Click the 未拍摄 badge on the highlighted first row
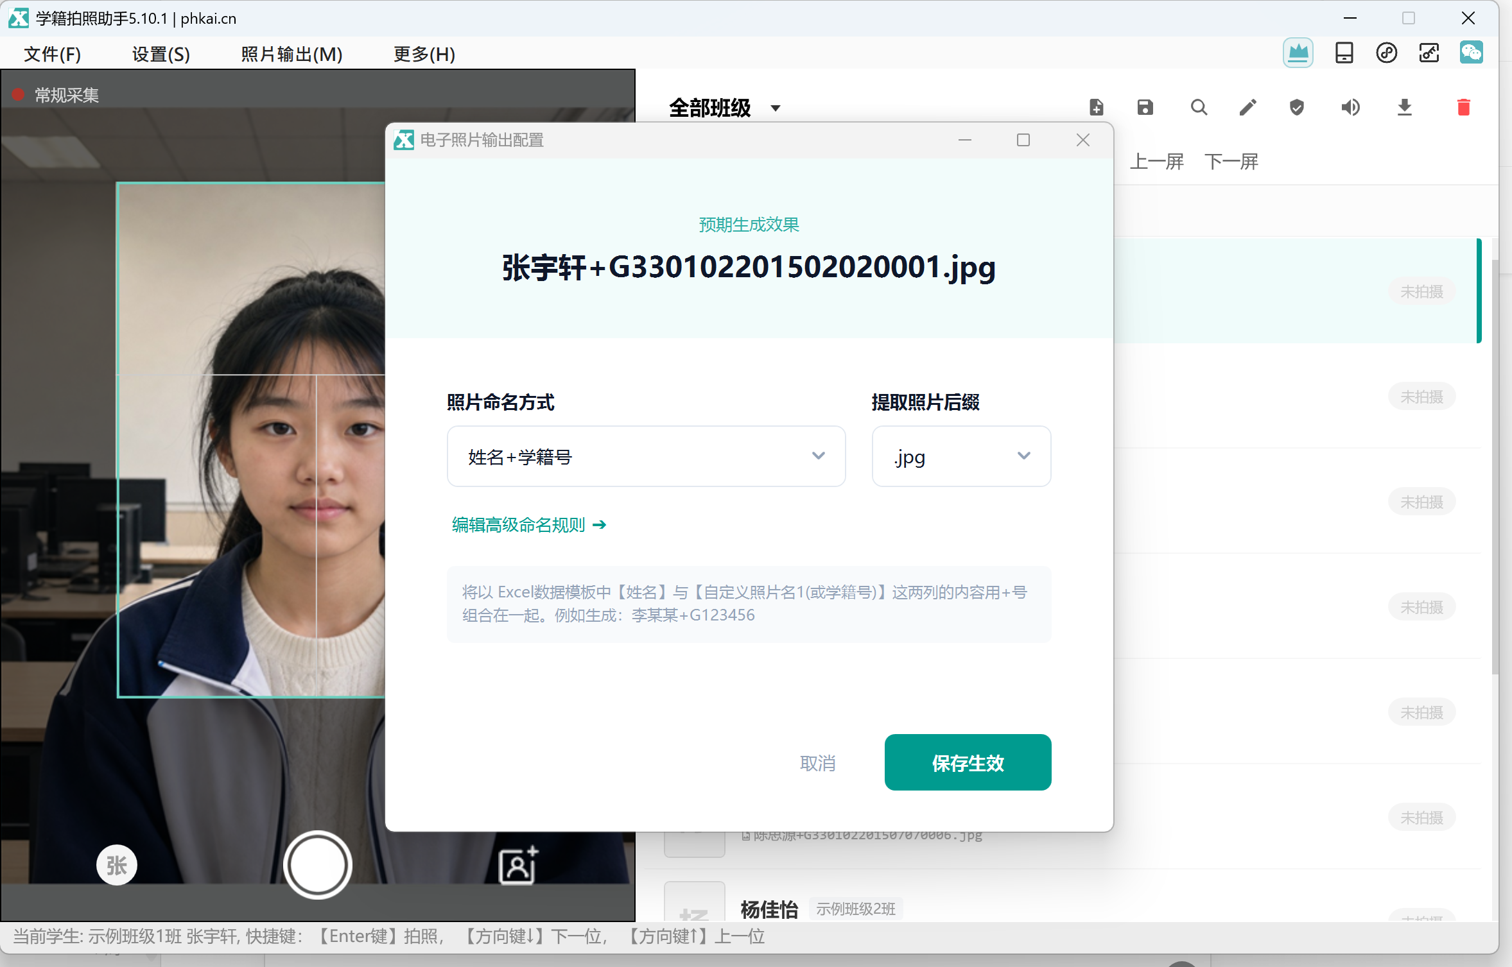The height and width of the screenshot is (967, 1512). pos(1421,291)
